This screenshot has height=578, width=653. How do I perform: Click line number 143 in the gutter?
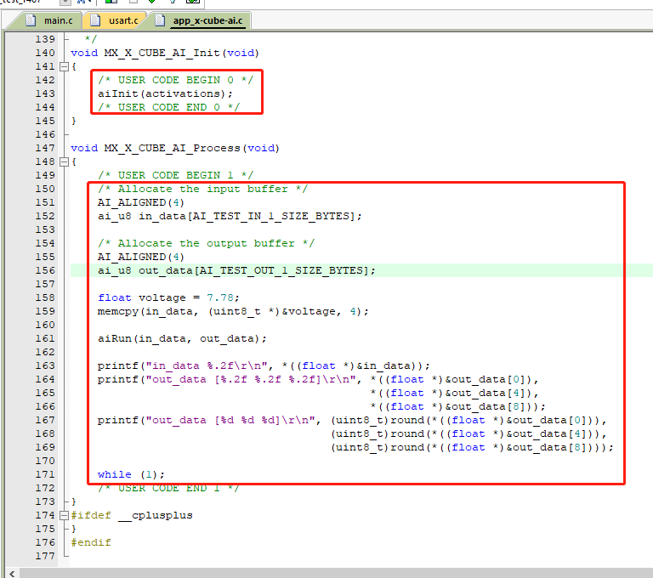45,93
